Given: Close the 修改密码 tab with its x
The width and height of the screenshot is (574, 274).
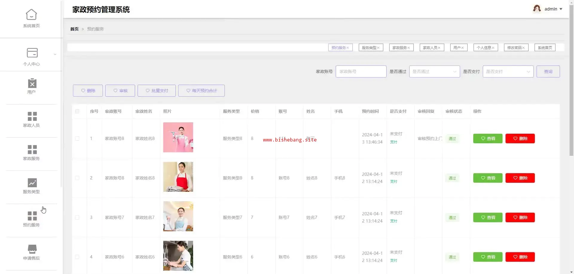Looking at the screenshot, I should pos(523,48).
